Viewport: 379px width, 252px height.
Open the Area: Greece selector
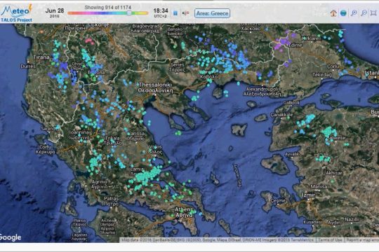212,13
